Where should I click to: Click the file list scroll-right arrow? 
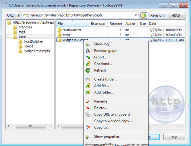click(182, 126)
